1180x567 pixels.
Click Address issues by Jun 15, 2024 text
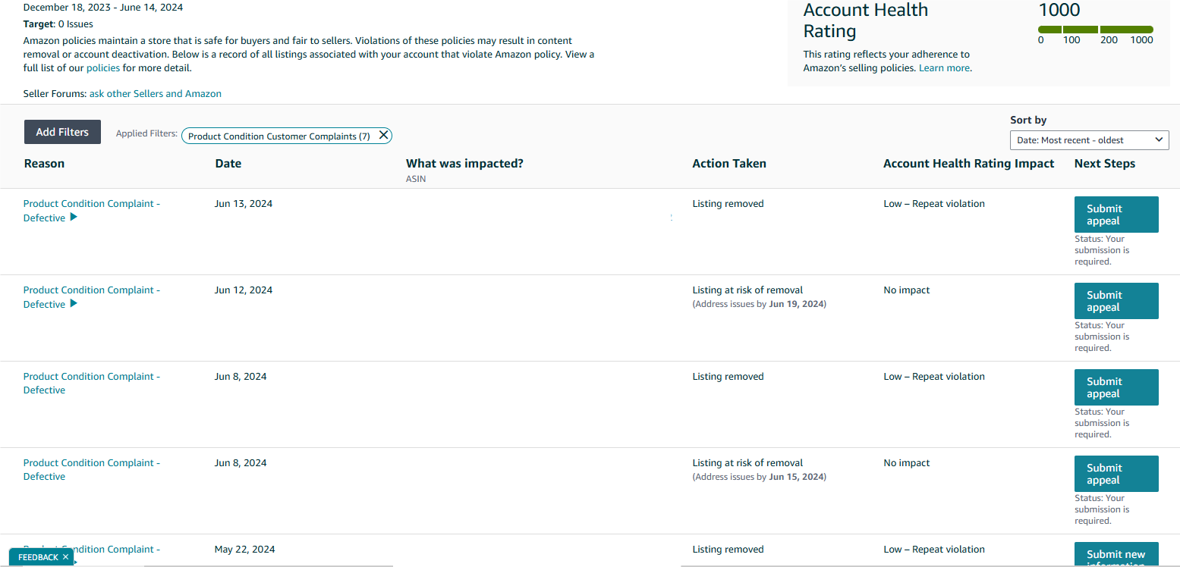click(760, 477)
